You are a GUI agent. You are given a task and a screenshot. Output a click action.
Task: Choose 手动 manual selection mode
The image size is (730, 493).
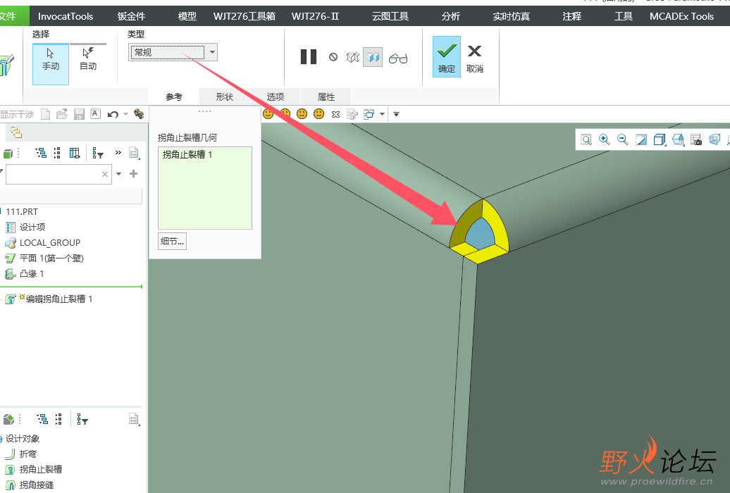coord(51,64)
